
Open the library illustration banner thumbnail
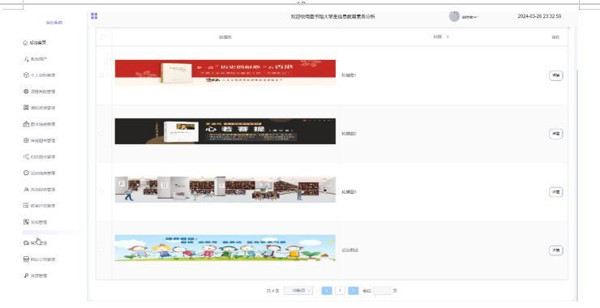[x=225, y=190]
